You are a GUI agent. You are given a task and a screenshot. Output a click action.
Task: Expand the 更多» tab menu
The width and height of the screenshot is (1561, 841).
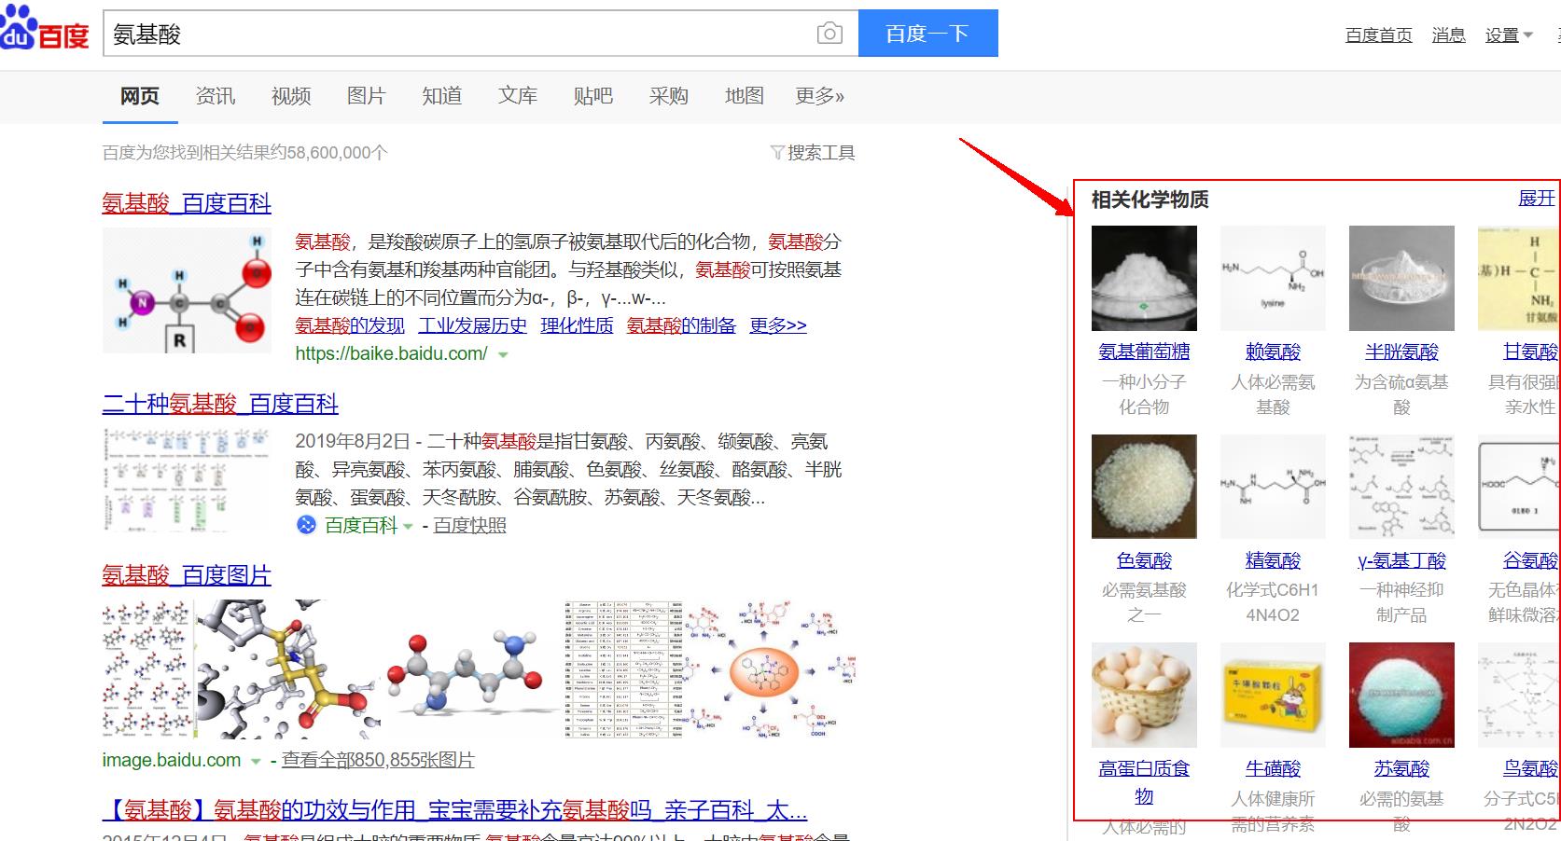click(x=819, y=96)
